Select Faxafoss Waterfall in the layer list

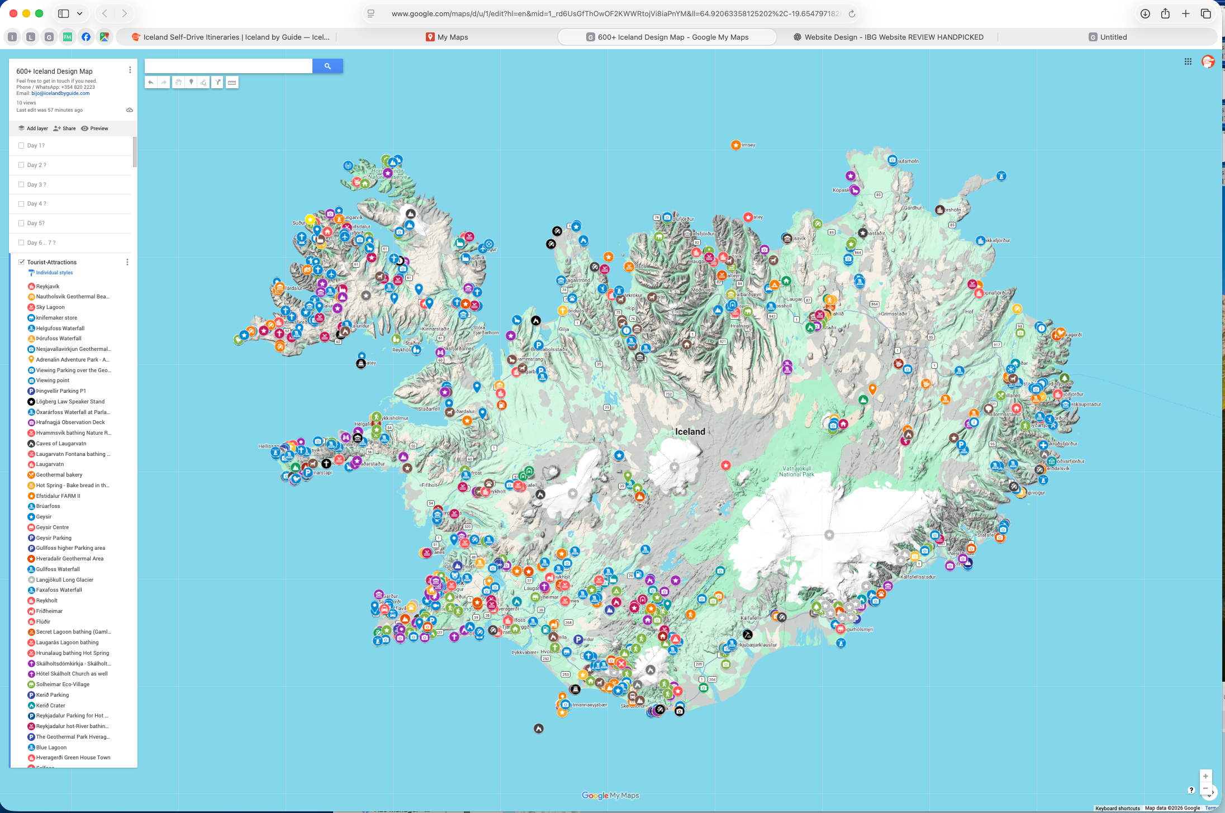[59, 590]
